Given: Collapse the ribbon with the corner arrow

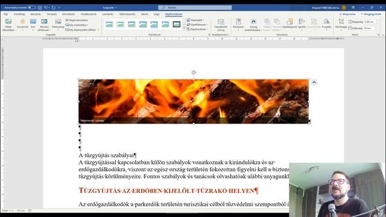Looking at the screenshot, I should pyautogui.click(x=383, y=35).
